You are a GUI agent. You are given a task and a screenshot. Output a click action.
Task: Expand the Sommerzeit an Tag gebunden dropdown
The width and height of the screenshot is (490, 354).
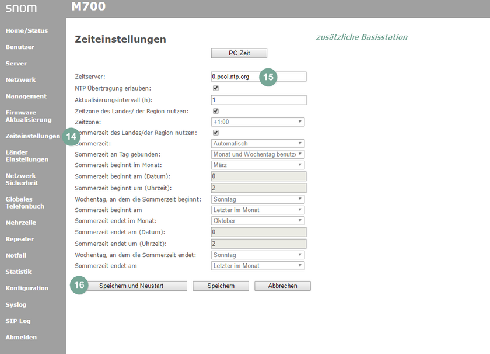tap(257, 154)
